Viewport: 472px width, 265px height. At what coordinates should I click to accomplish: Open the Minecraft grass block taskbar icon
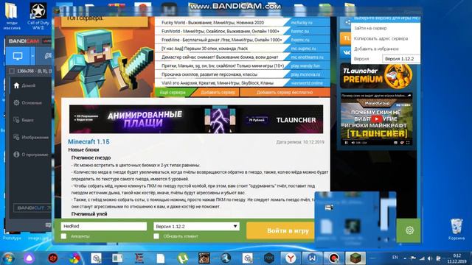[x=355, y=258]
